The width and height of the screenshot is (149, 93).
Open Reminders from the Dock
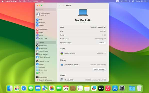tap(80, 88)
